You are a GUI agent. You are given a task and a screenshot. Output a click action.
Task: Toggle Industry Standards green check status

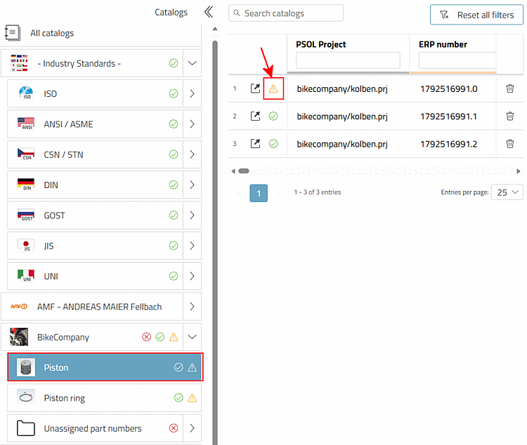174,63
